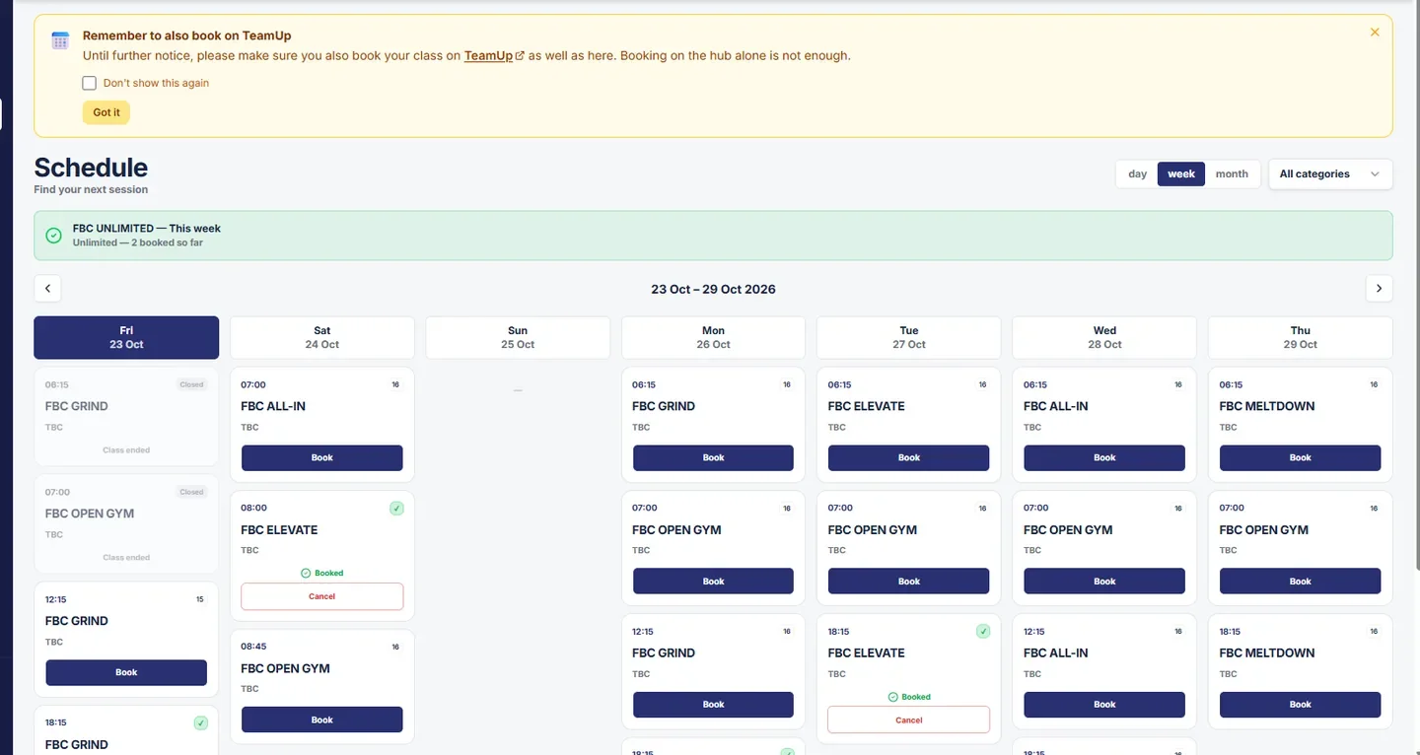Click booked checkmark icon on Saturday FBC ELEVATE

396,509
